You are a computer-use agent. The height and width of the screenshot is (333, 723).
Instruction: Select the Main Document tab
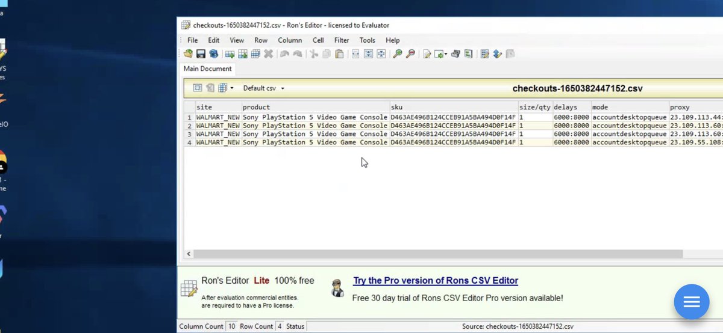pyautogui.click(x=208, y=69)
